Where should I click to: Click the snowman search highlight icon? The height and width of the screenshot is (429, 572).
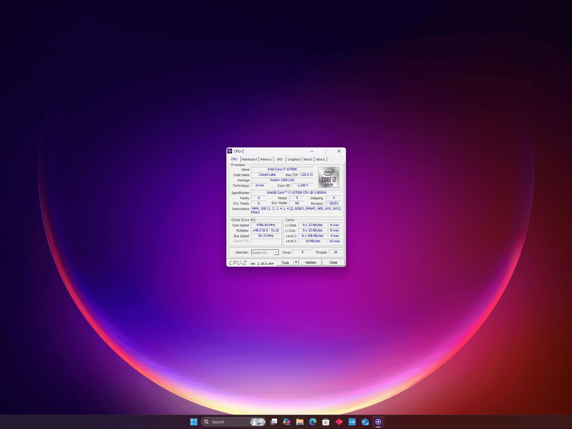click(258, 422)
